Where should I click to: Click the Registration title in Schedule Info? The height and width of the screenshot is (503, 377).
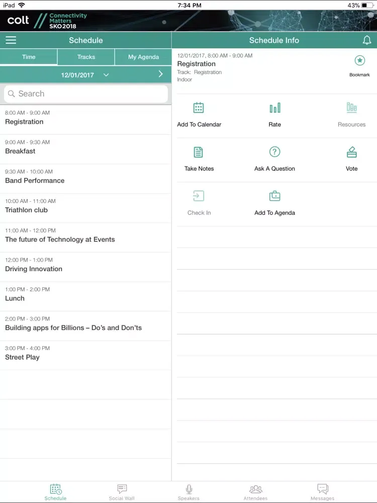[x=196, y=64]
